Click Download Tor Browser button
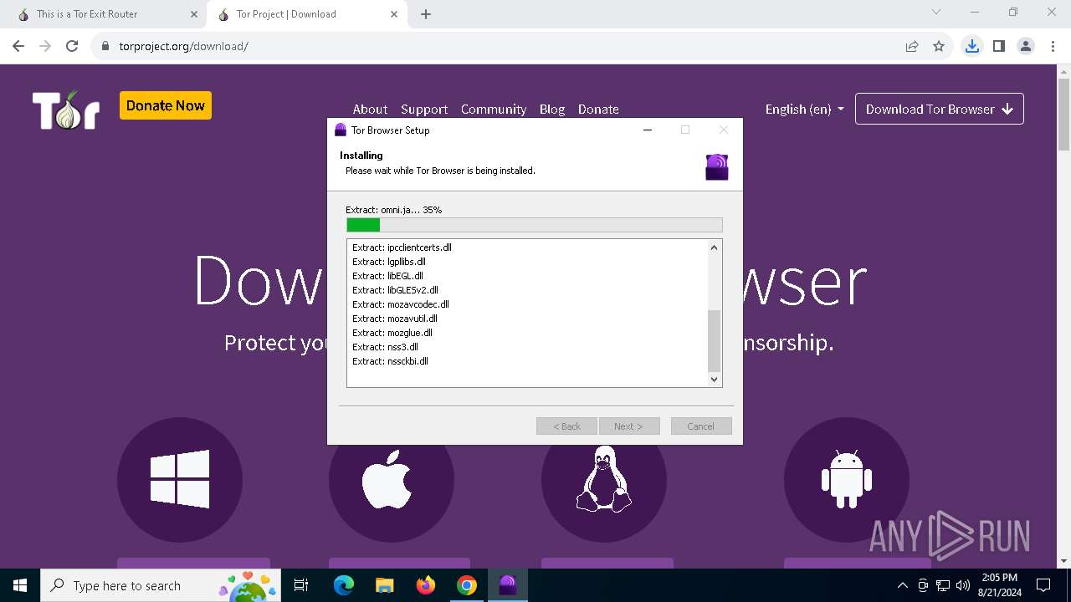 940,109
